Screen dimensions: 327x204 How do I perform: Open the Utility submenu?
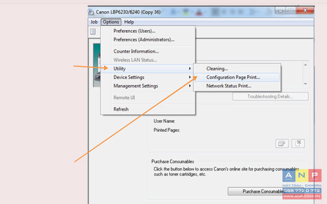point(148,69)
